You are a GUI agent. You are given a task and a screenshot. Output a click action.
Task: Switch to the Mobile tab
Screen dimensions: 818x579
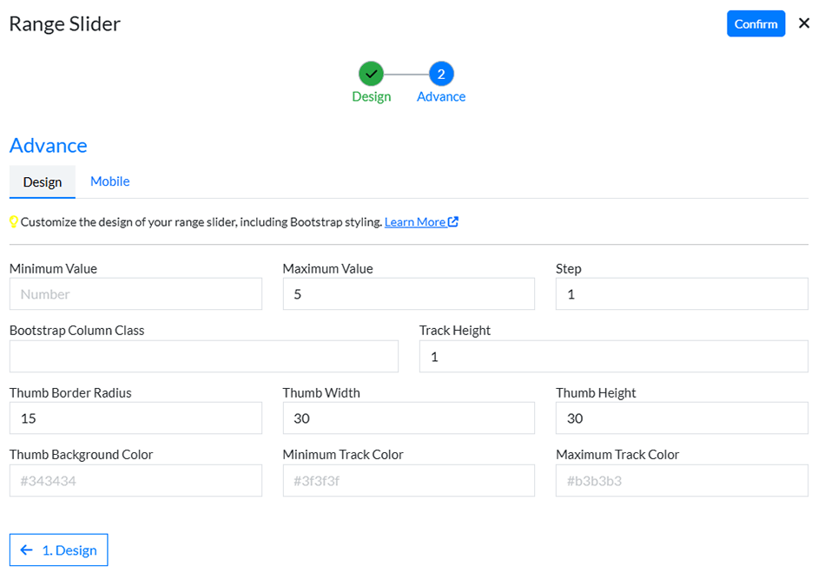[x=109, y=181]
